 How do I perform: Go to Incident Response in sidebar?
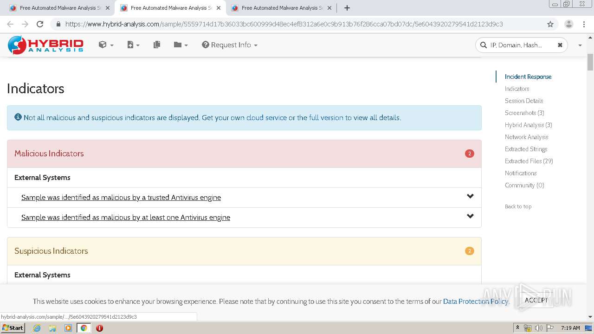tap(528, 77)
